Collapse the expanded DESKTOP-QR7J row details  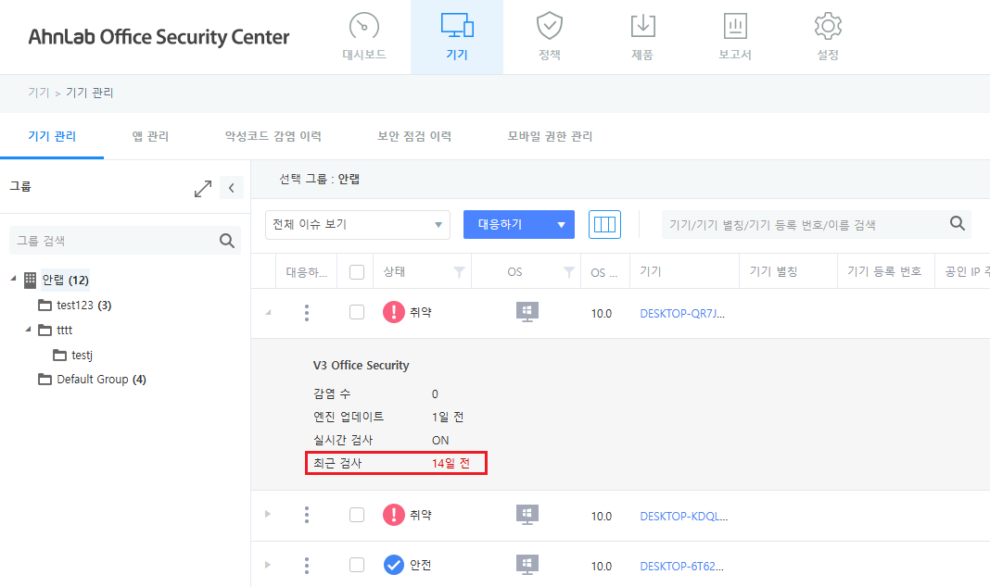(268, 312)
